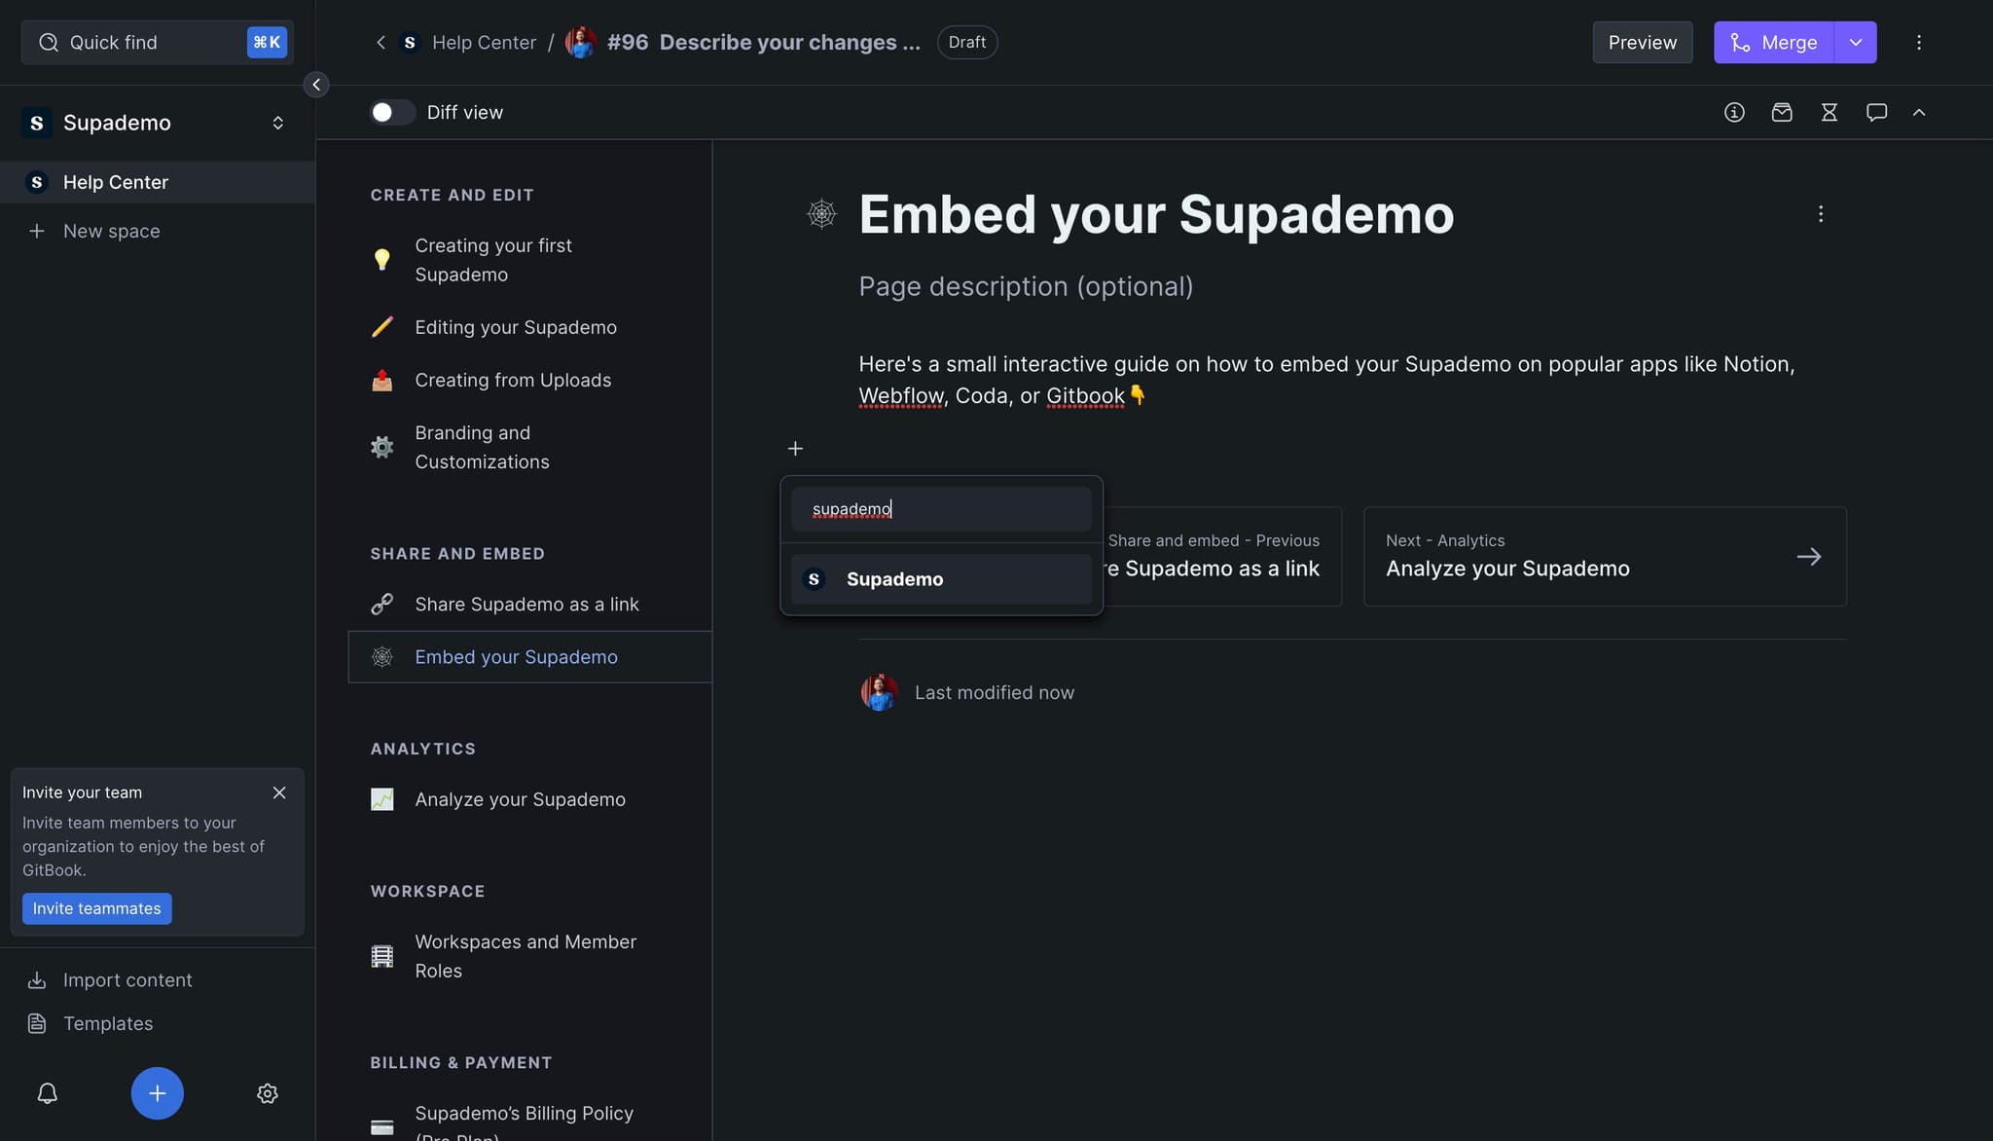Viewport: 1993px width, 1141px height.
Task: Open notifications via the bell icon
Action: click(47, 1093)
